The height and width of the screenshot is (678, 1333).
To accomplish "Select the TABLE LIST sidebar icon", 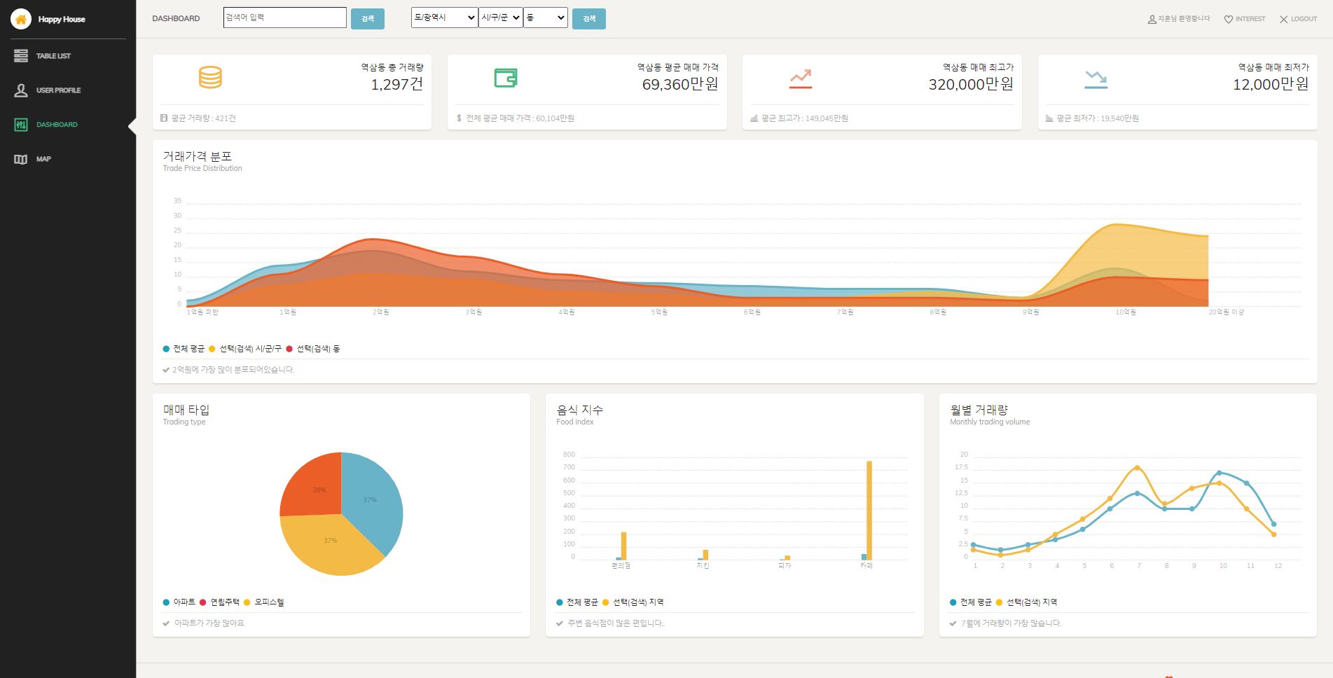I will (x=21, y=55).
